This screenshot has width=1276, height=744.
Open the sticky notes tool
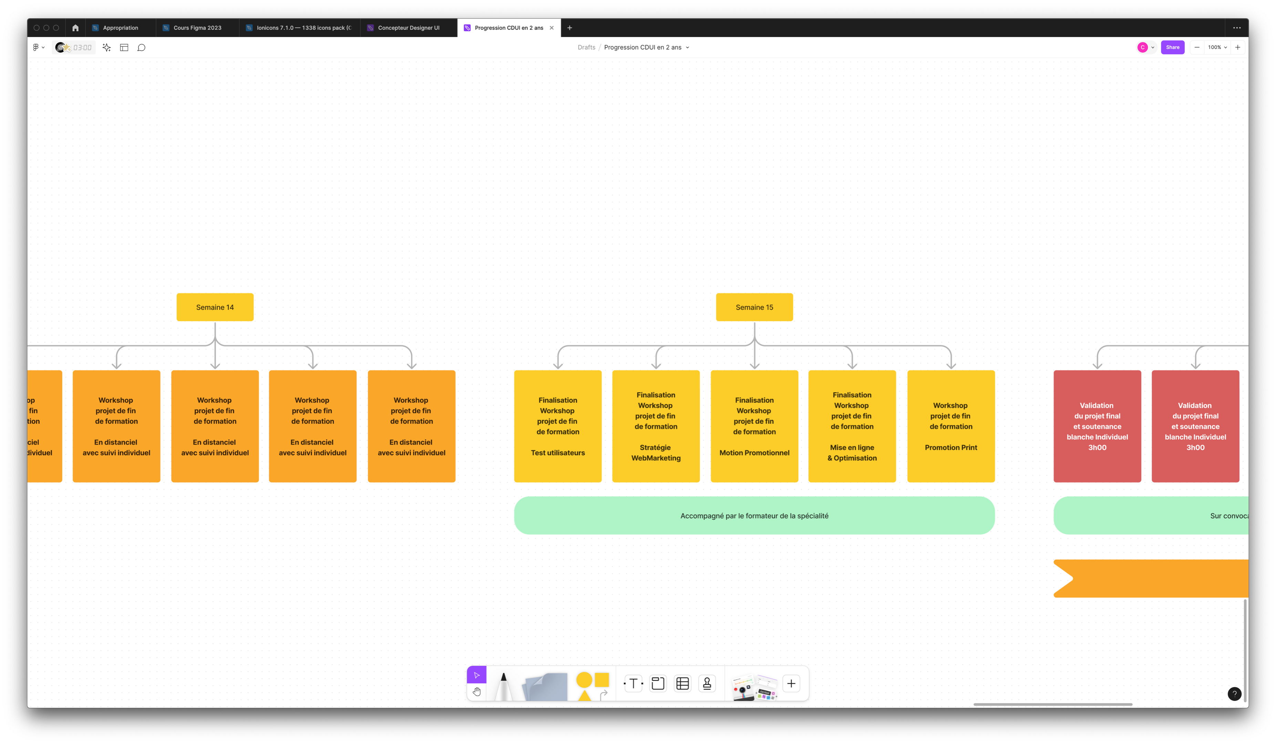545,687
